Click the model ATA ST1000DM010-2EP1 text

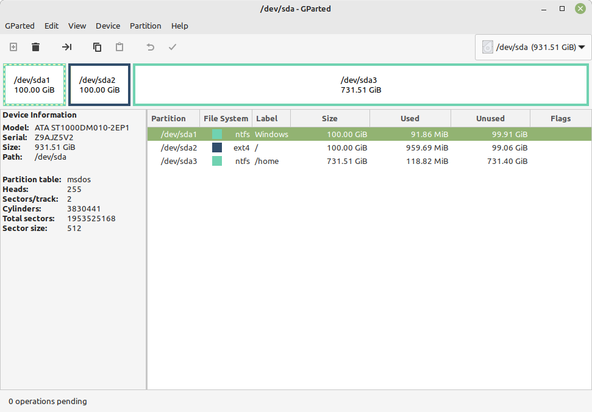pyautogui.click(x=82, y=127)
